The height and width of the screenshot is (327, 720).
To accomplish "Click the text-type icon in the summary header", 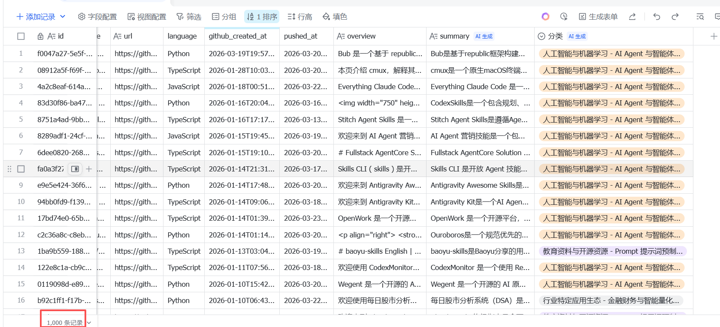I will pyautogui.click(x=434, y=36).
